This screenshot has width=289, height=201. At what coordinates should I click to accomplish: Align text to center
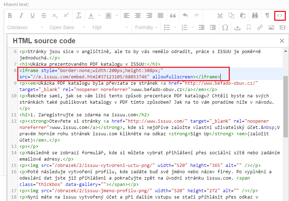pos(138,16)
